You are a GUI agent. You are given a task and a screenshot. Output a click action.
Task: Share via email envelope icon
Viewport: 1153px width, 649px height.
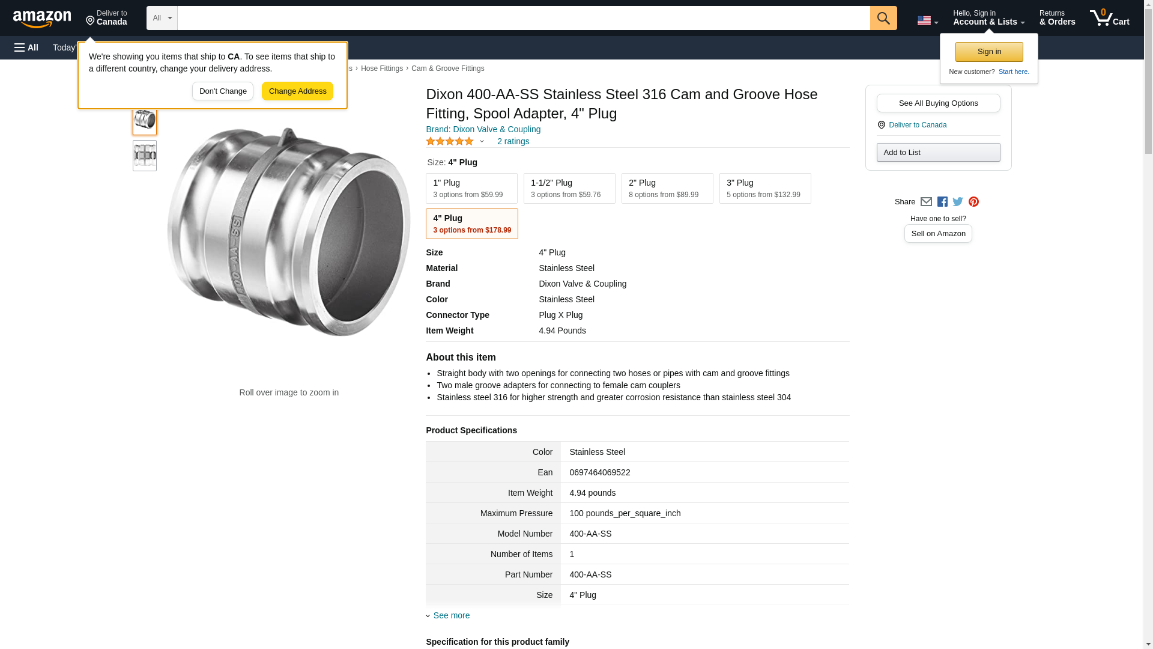point(926,202)
